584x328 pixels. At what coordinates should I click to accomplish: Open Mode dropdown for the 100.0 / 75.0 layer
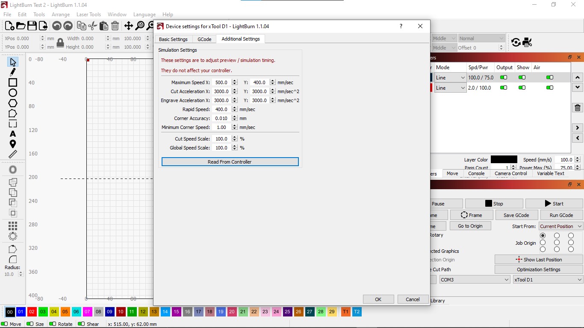(x=450, y=78)
